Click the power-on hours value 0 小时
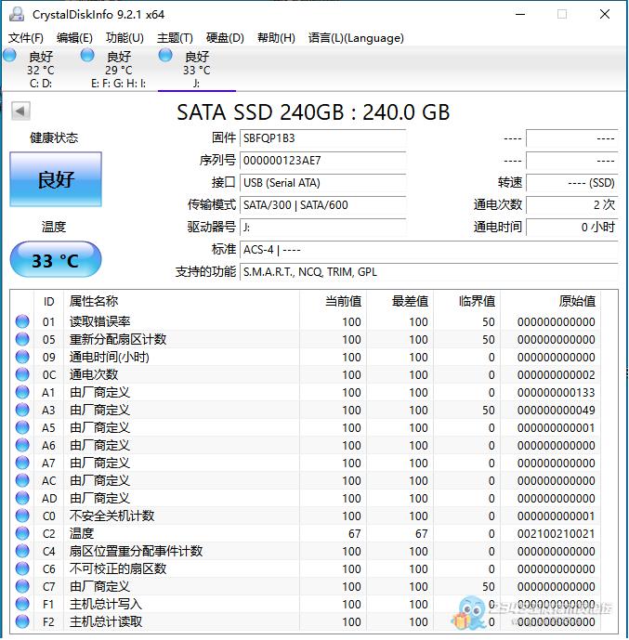The height and width of the screenshot is (640, 629). point(571,227)
